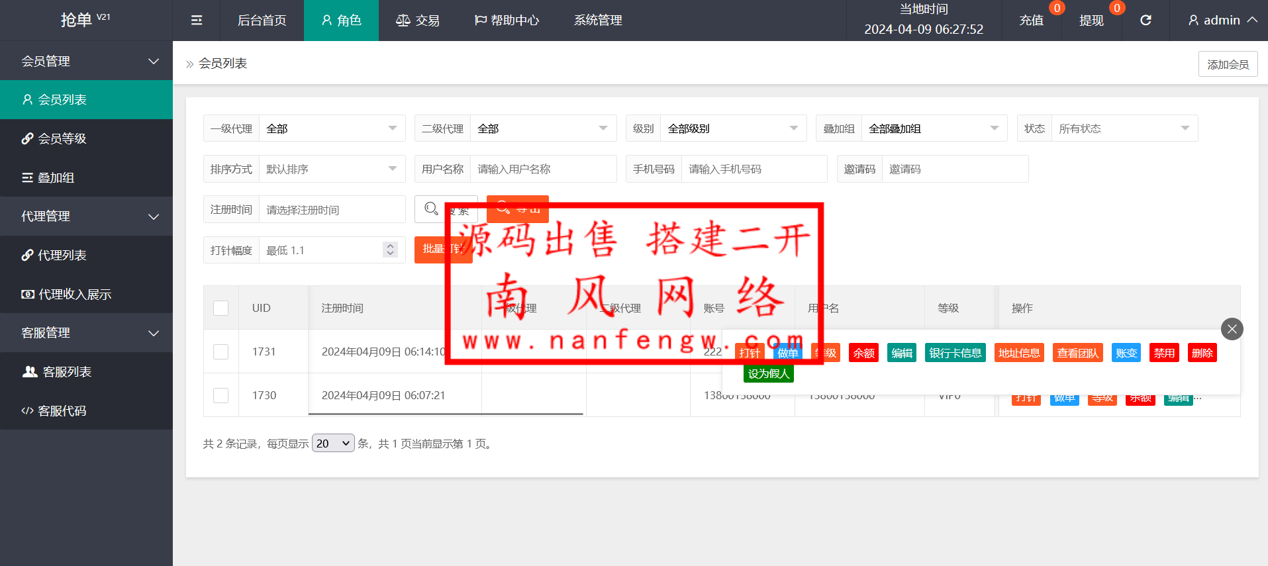Click the green 设为假人 button

(x=768, y=374)
